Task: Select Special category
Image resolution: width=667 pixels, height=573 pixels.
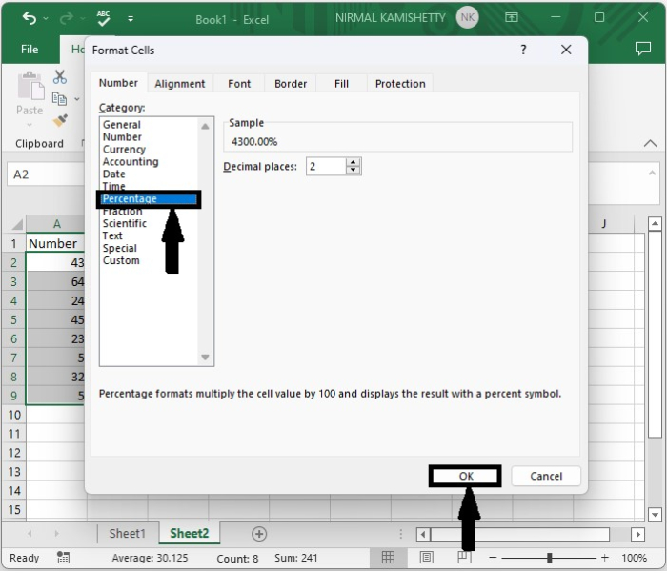Action: click(x=119, y=248)
